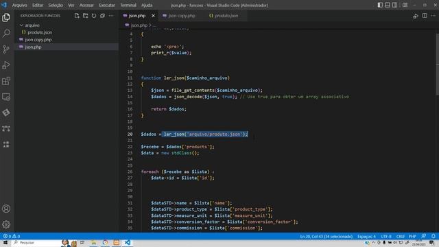Image resolution: width=439 pixels, height=247 pixels.
Task: Collapse the arquivo folder
Action: point(21,25)
